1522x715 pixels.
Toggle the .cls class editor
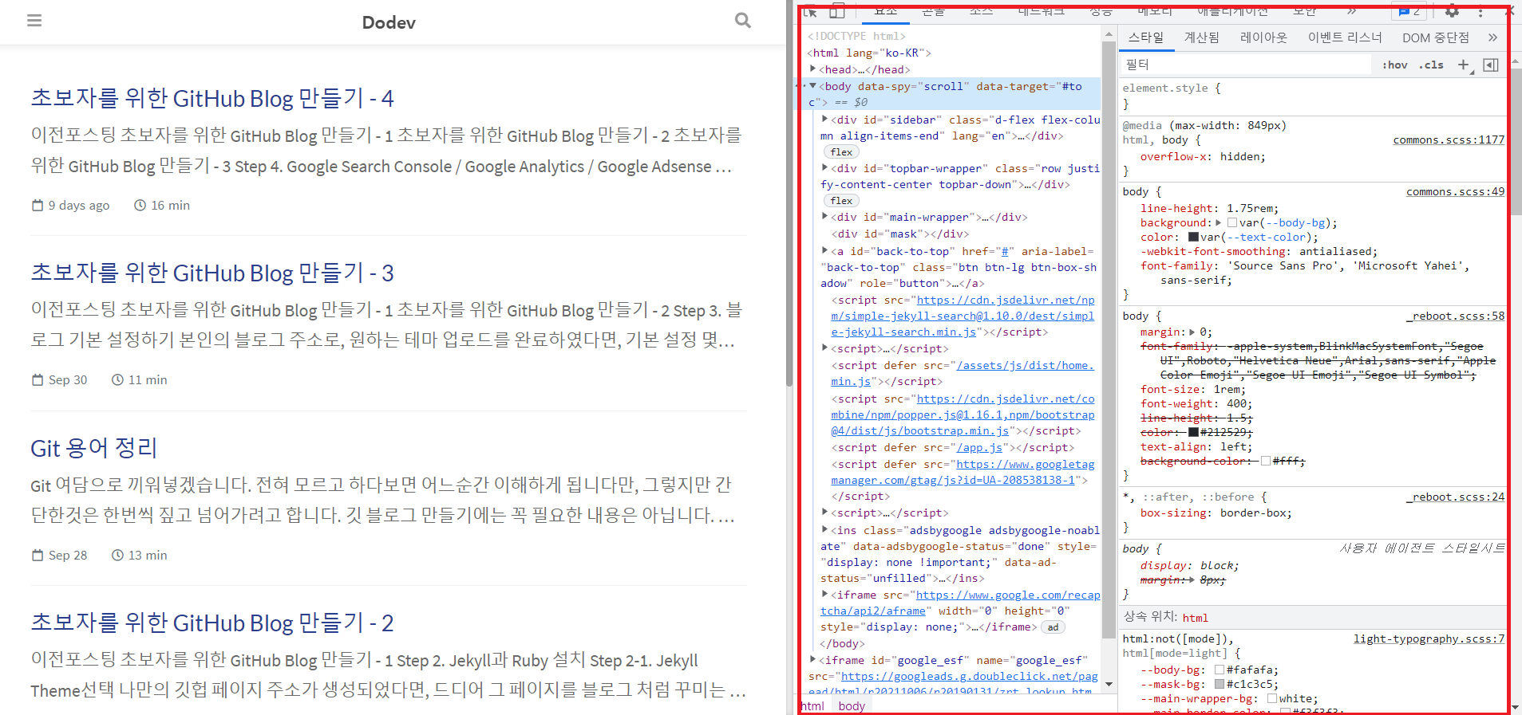tap(1431, 65)
